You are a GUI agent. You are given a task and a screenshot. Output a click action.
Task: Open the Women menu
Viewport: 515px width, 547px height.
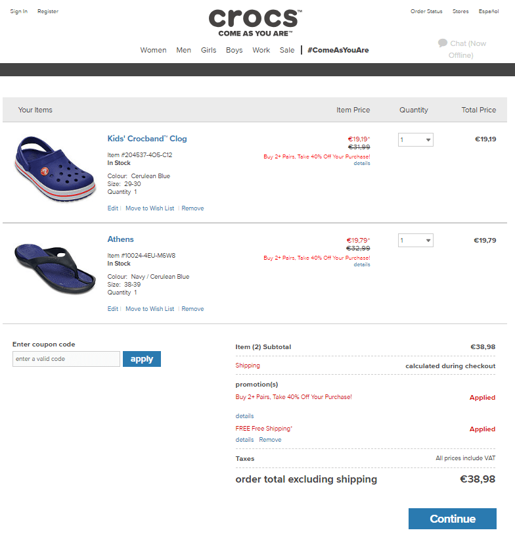pos(153,50)
